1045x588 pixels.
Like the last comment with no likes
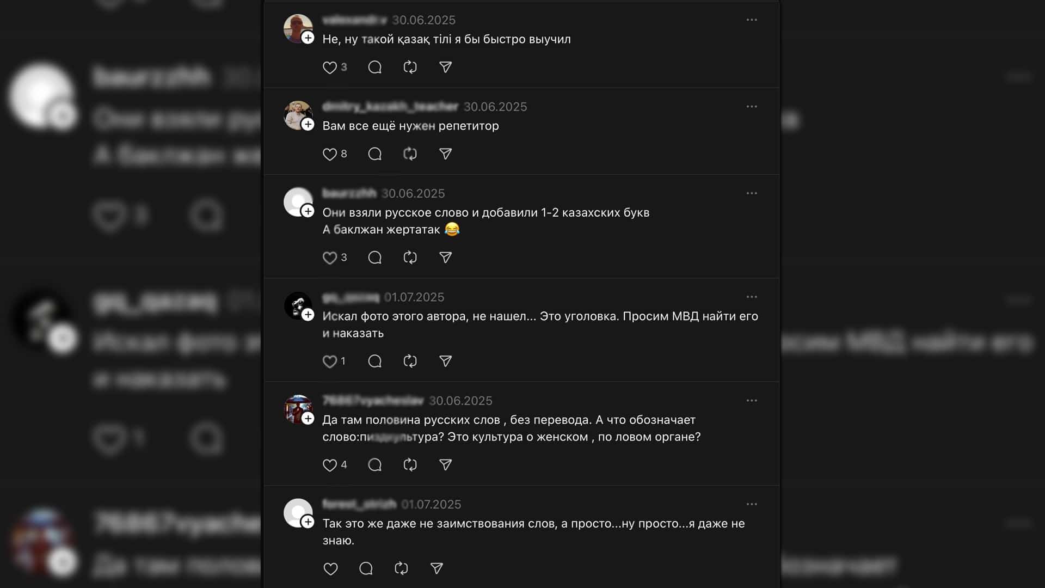[x=330, y=568]
